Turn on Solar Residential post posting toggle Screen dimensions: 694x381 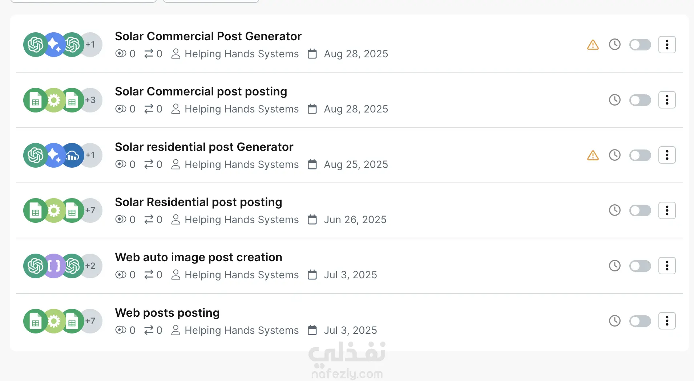click(640, 210)
